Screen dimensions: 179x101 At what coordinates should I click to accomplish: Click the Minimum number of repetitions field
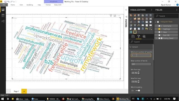click(x=141, y=55)
